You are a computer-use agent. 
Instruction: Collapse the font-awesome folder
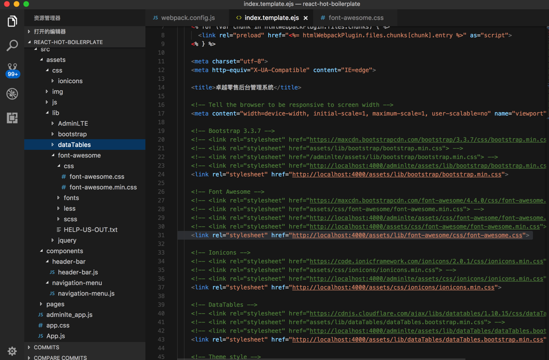[79, 155]
